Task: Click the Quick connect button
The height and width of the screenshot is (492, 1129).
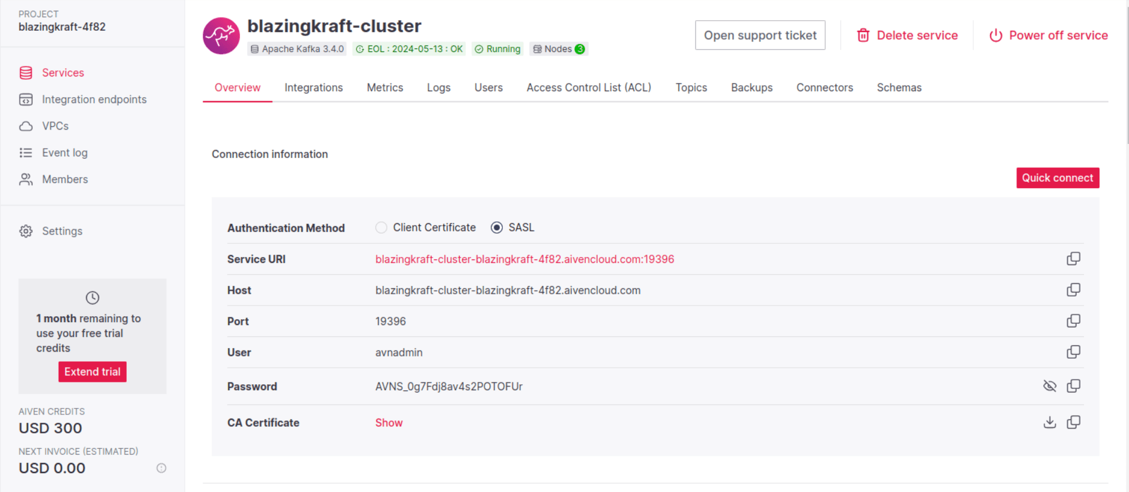Action: [x=1058, y=178]
